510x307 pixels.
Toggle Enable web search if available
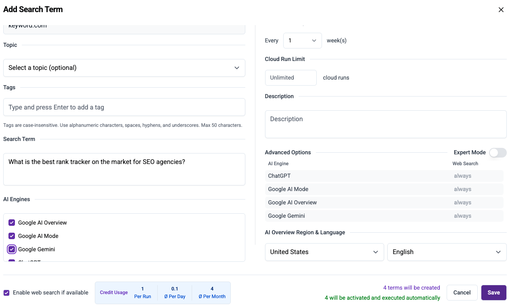(x=6, y=293)
